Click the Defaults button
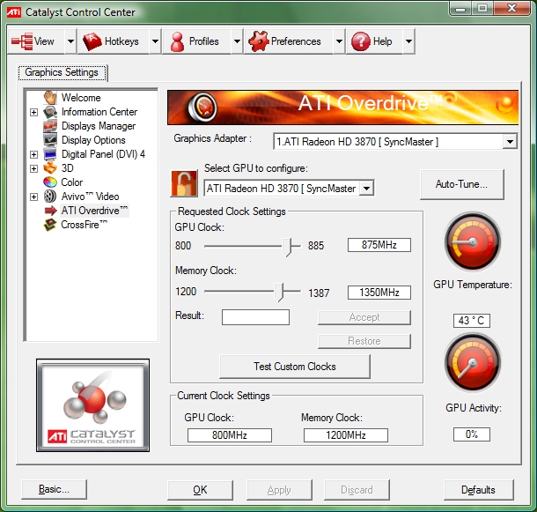The height and width of the screenshot is (512, 537). pos(478,490)
